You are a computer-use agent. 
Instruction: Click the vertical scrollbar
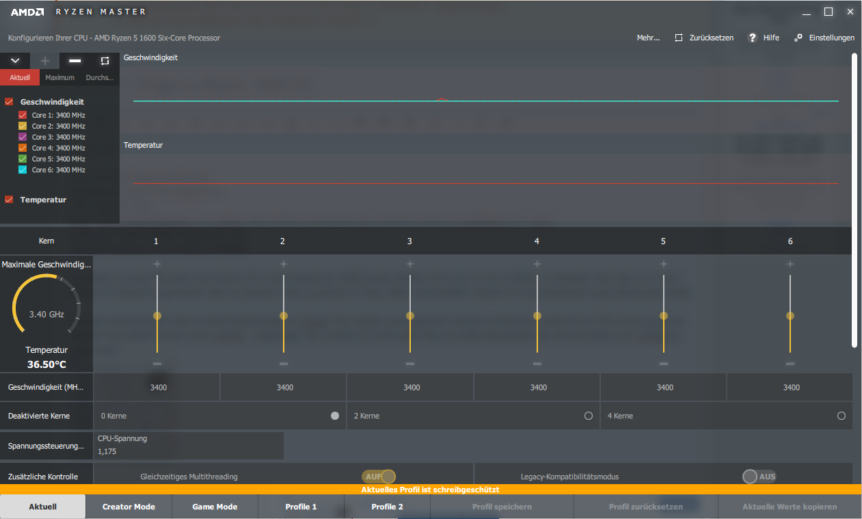point(854,200)
